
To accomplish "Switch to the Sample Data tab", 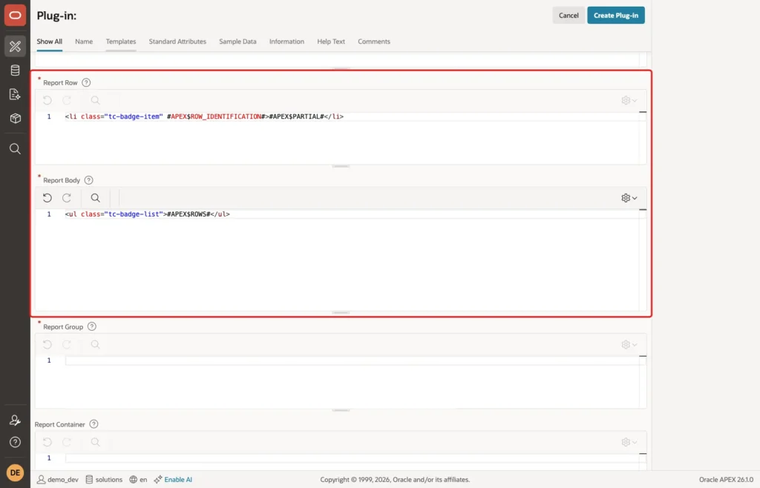I will [x=237, y=42].
